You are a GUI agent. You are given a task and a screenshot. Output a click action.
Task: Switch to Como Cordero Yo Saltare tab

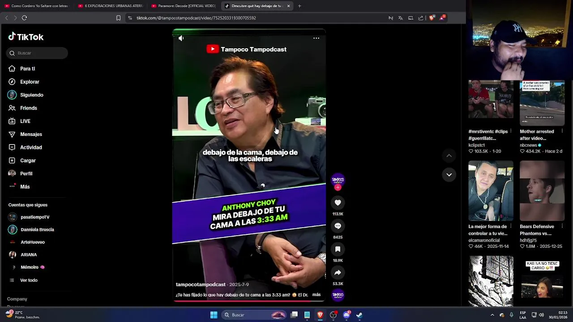pos(37,6)
